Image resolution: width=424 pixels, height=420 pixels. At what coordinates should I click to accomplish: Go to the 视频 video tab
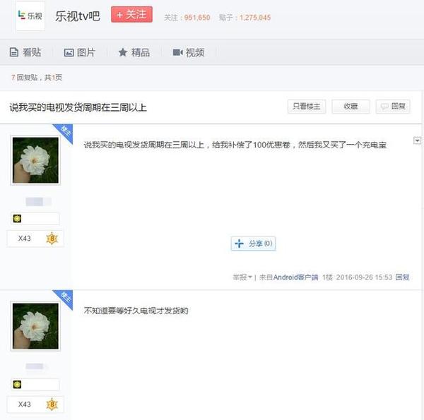coord(189,52)
